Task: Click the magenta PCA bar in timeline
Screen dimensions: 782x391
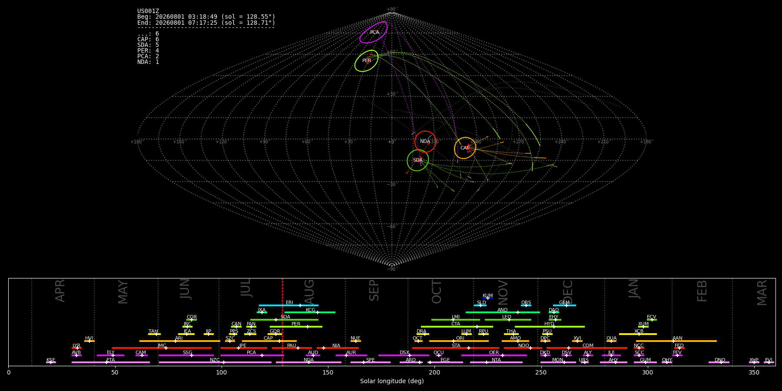Action: point(252,355)
